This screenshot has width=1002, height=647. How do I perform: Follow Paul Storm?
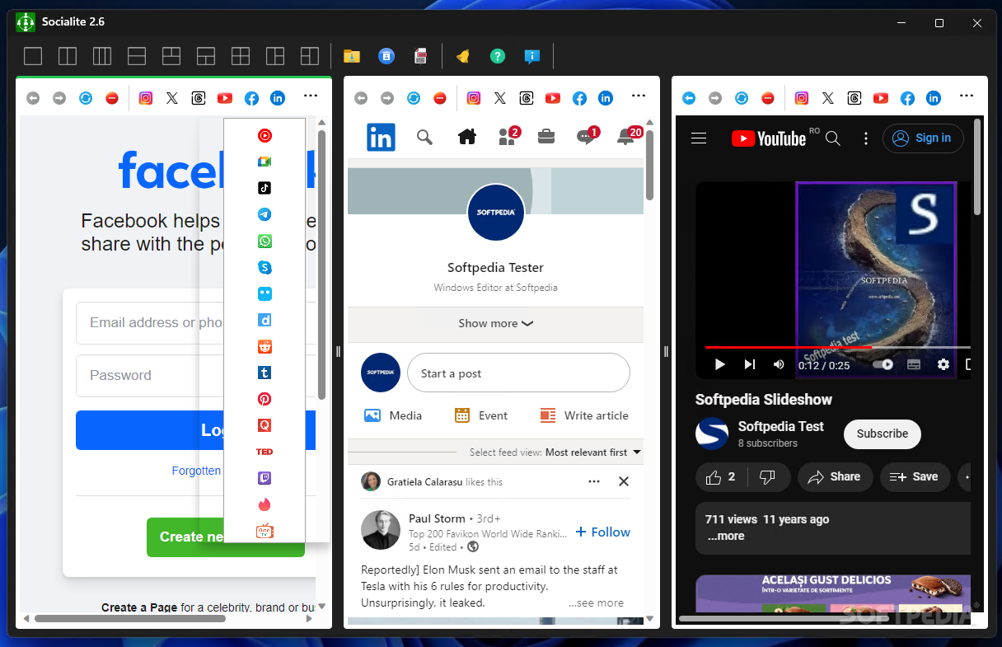pyautogui.click(x=603, y=532)
